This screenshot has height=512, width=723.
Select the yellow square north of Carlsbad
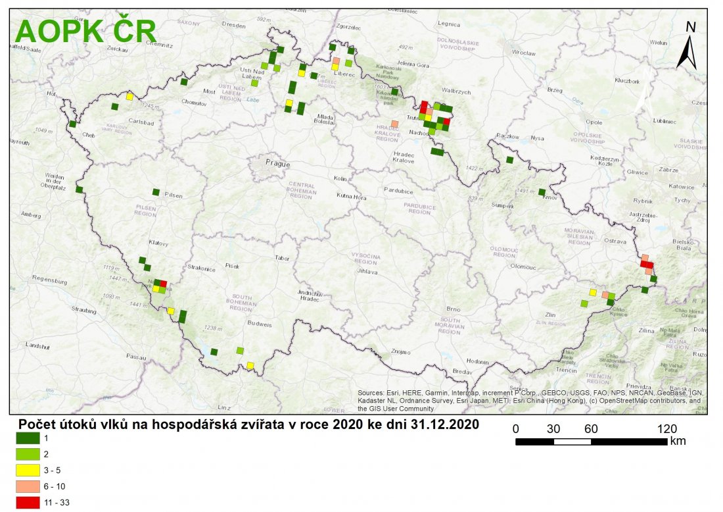129,97
